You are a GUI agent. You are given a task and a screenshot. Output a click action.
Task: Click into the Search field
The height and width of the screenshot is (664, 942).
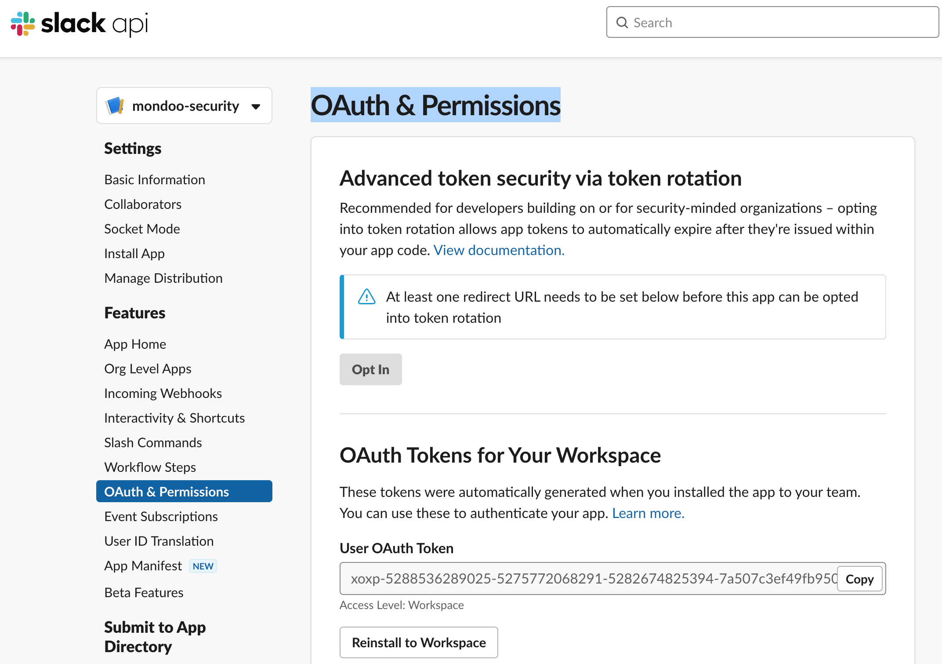click(747, 22)
